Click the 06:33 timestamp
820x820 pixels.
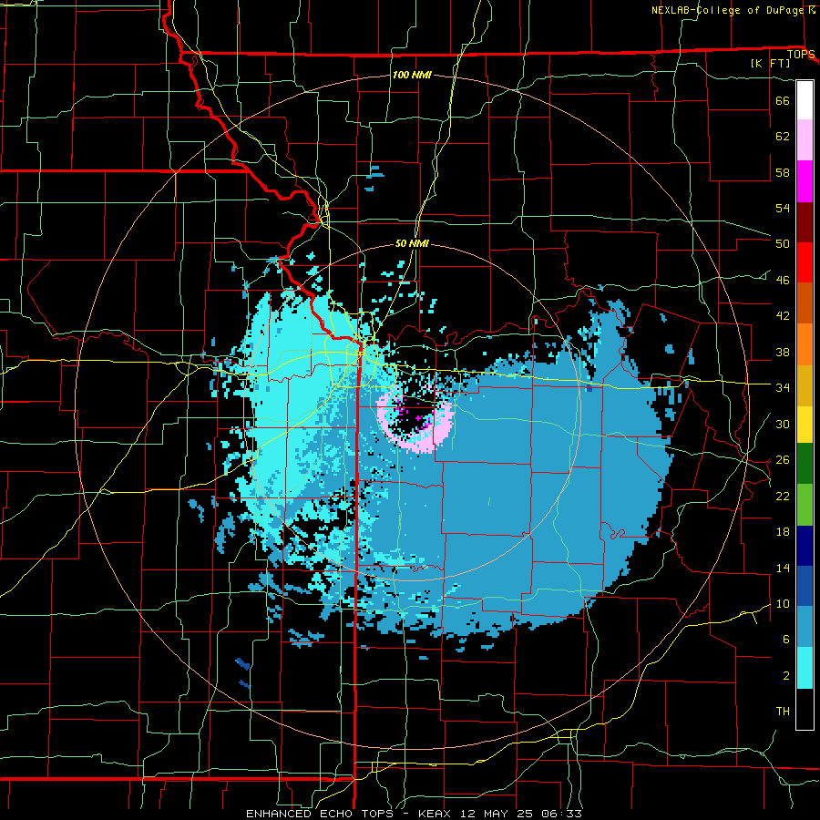click(x=564, y=814)
